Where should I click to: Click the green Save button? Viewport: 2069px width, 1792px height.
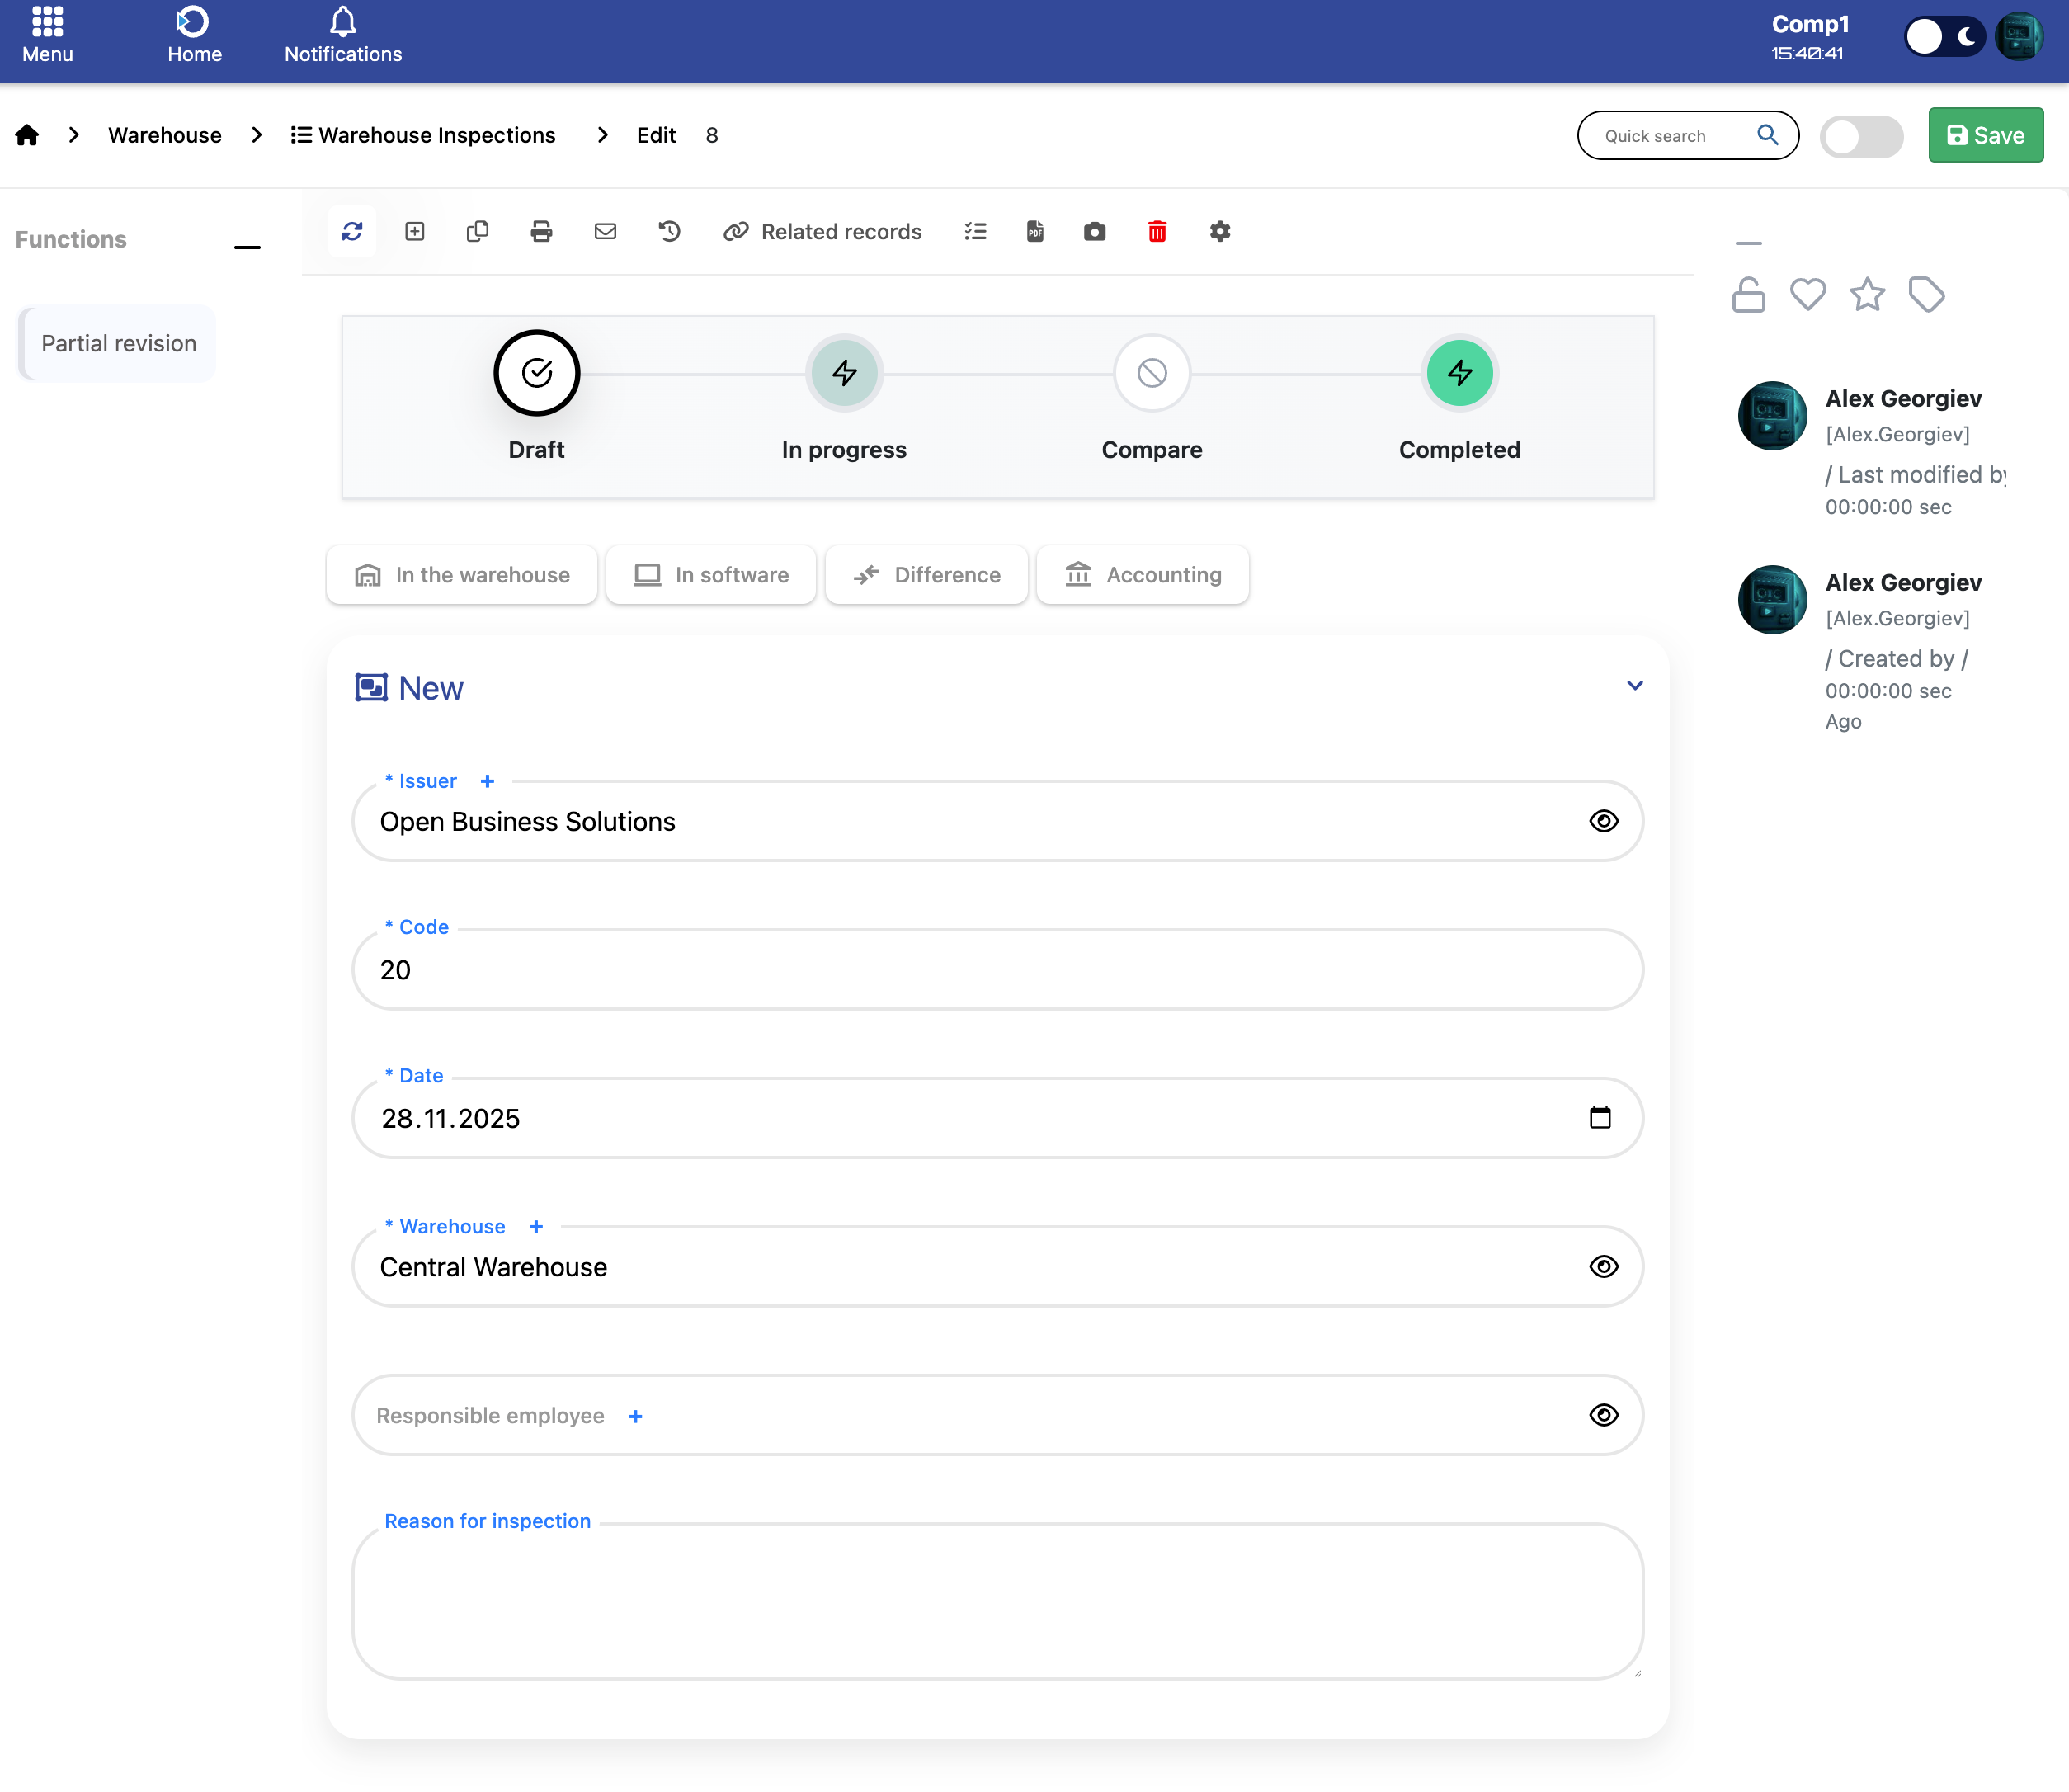tap(1985, 136)
